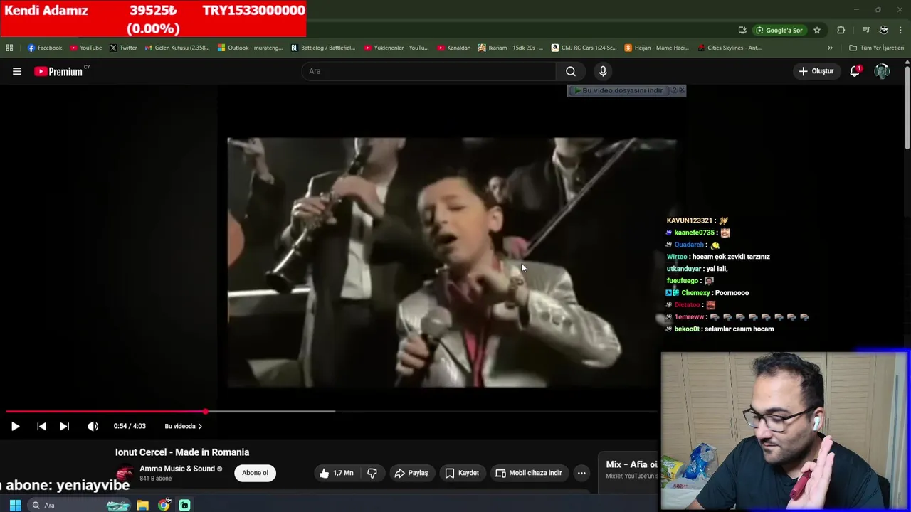Open the three-dot more actions menu
This screenshot has width=911, height=512.
click(x=581, y=473)
